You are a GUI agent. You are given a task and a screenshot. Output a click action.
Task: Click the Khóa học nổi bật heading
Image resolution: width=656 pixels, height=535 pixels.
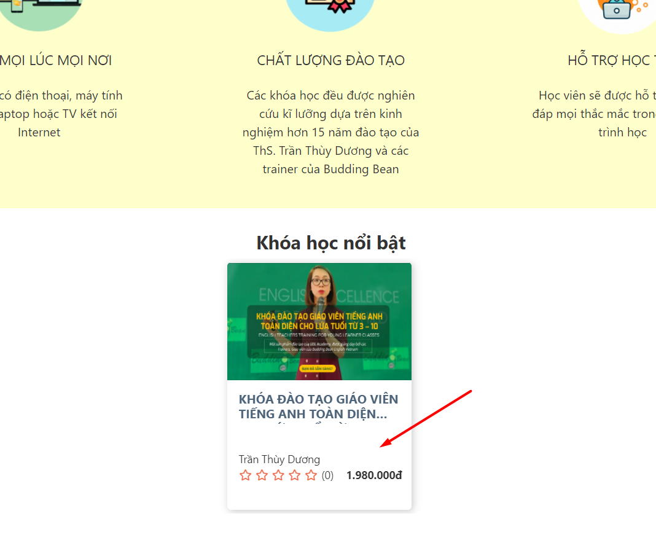[331, 243]
